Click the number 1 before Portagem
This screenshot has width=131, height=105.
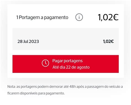pos(17,17)
